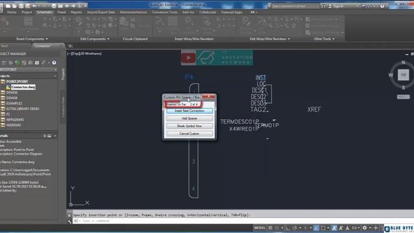Select EXTRA LIBRARY DEMO project
414x233 pixels.
tap(23, 109)
